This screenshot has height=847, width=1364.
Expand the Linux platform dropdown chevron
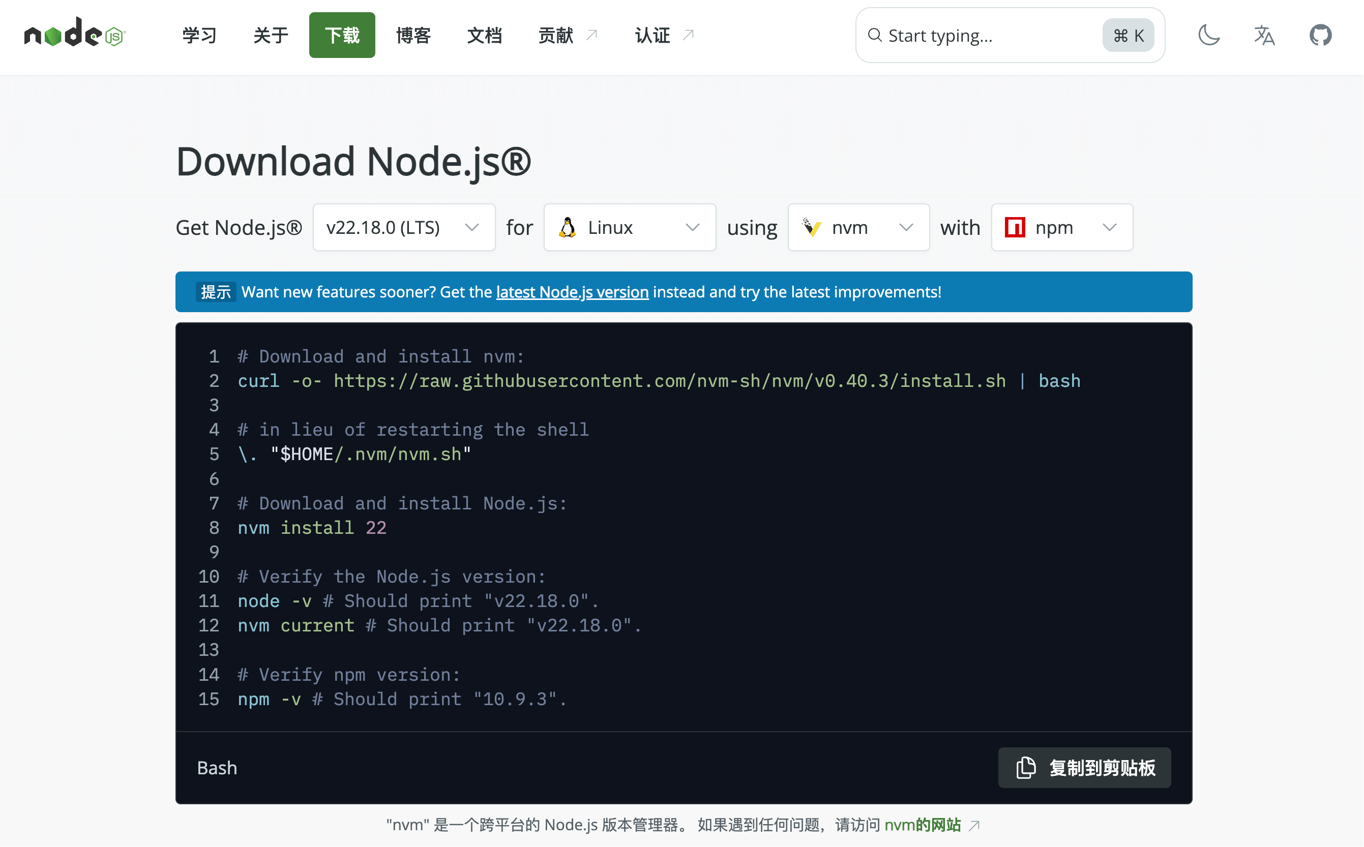(692, 227)
